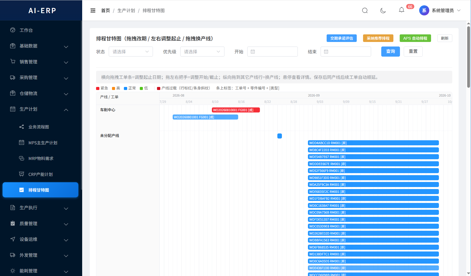Expand the 设备运维 menu chevron
The width and height of the screenshot is (471, 276).
[x=66, y=240]
